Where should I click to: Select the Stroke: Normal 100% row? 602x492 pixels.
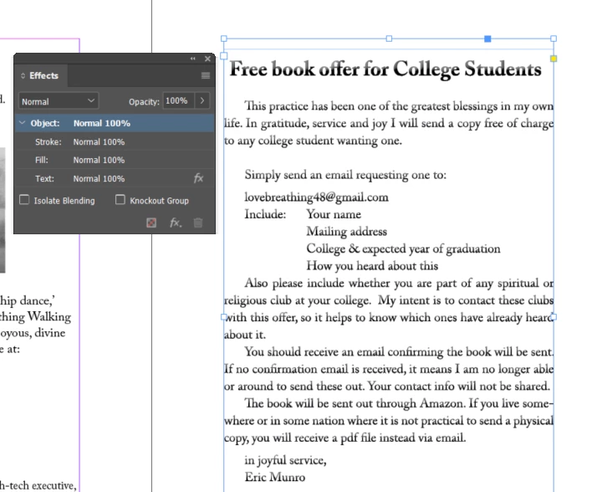pos(115,141)
